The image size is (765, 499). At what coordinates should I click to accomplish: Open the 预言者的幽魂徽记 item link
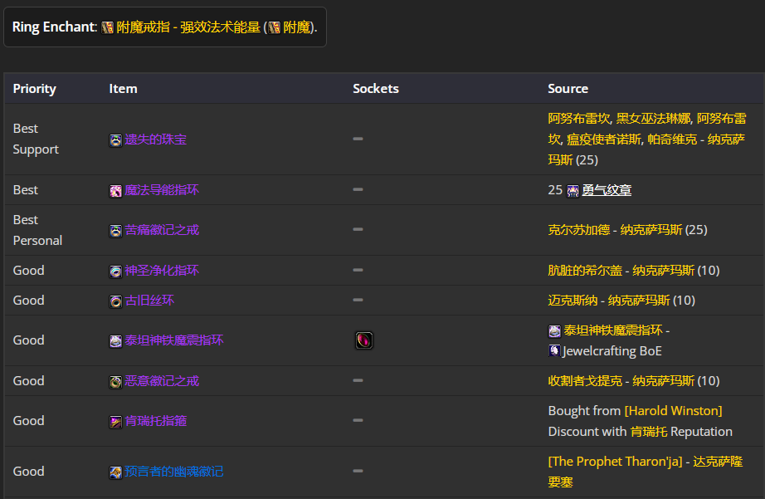click(x=174, y=471)
